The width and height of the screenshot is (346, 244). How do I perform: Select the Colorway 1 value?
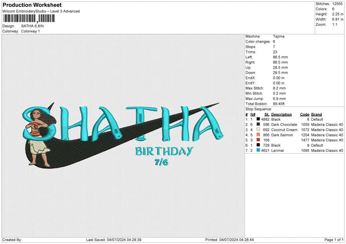tap(31, 31)
